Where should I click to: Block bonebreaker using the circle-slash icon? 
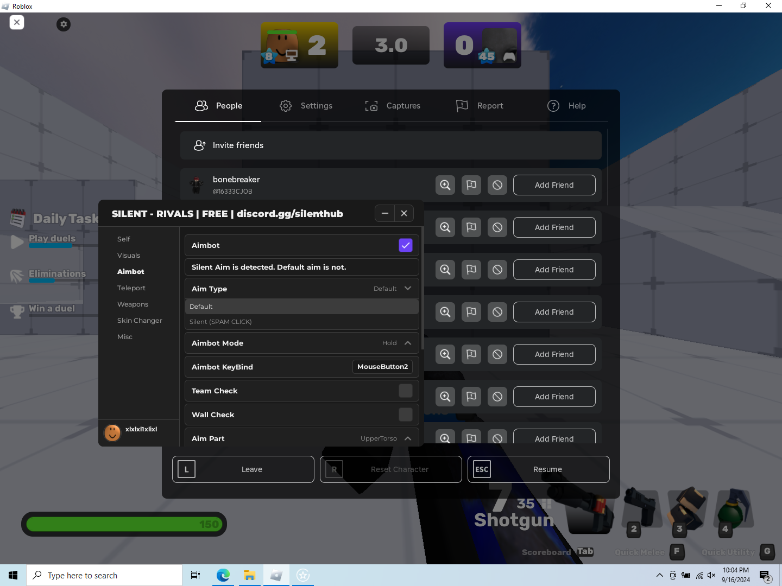[497, 185]
